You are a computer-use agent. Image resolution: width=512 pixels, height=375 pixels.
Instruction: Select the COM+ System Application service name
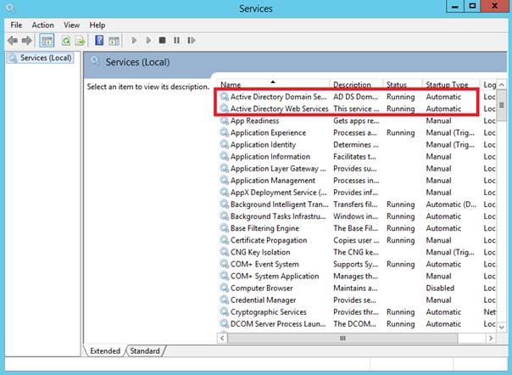[x=275, y=276]
